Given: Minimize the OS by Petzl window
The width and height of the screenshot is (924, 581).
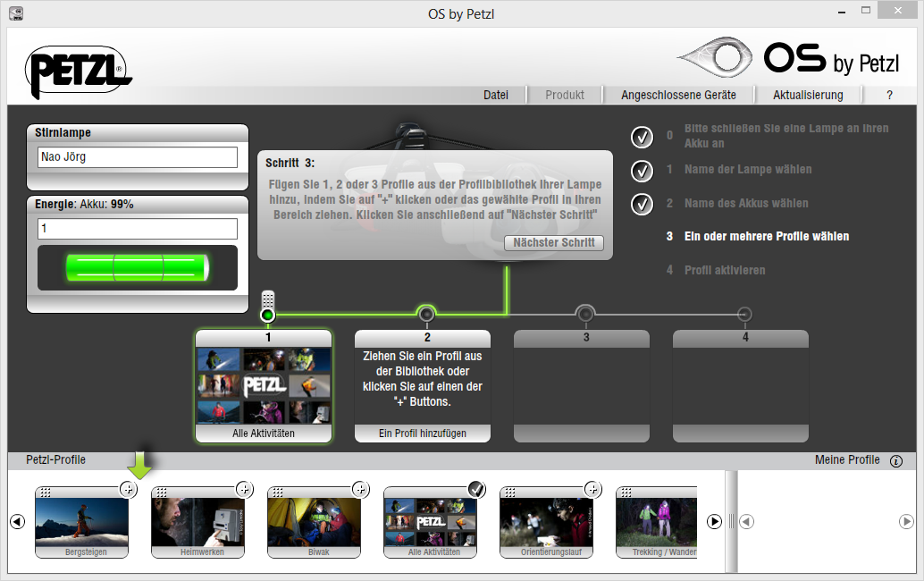Looking at the screenshot, I should coord(842,11).
